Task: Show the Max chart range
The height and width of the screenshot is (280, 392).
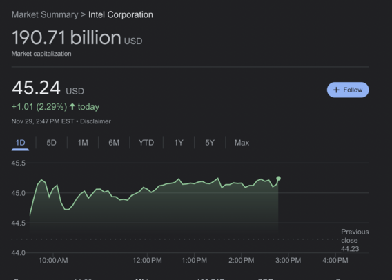Action: tap(242, 143)
